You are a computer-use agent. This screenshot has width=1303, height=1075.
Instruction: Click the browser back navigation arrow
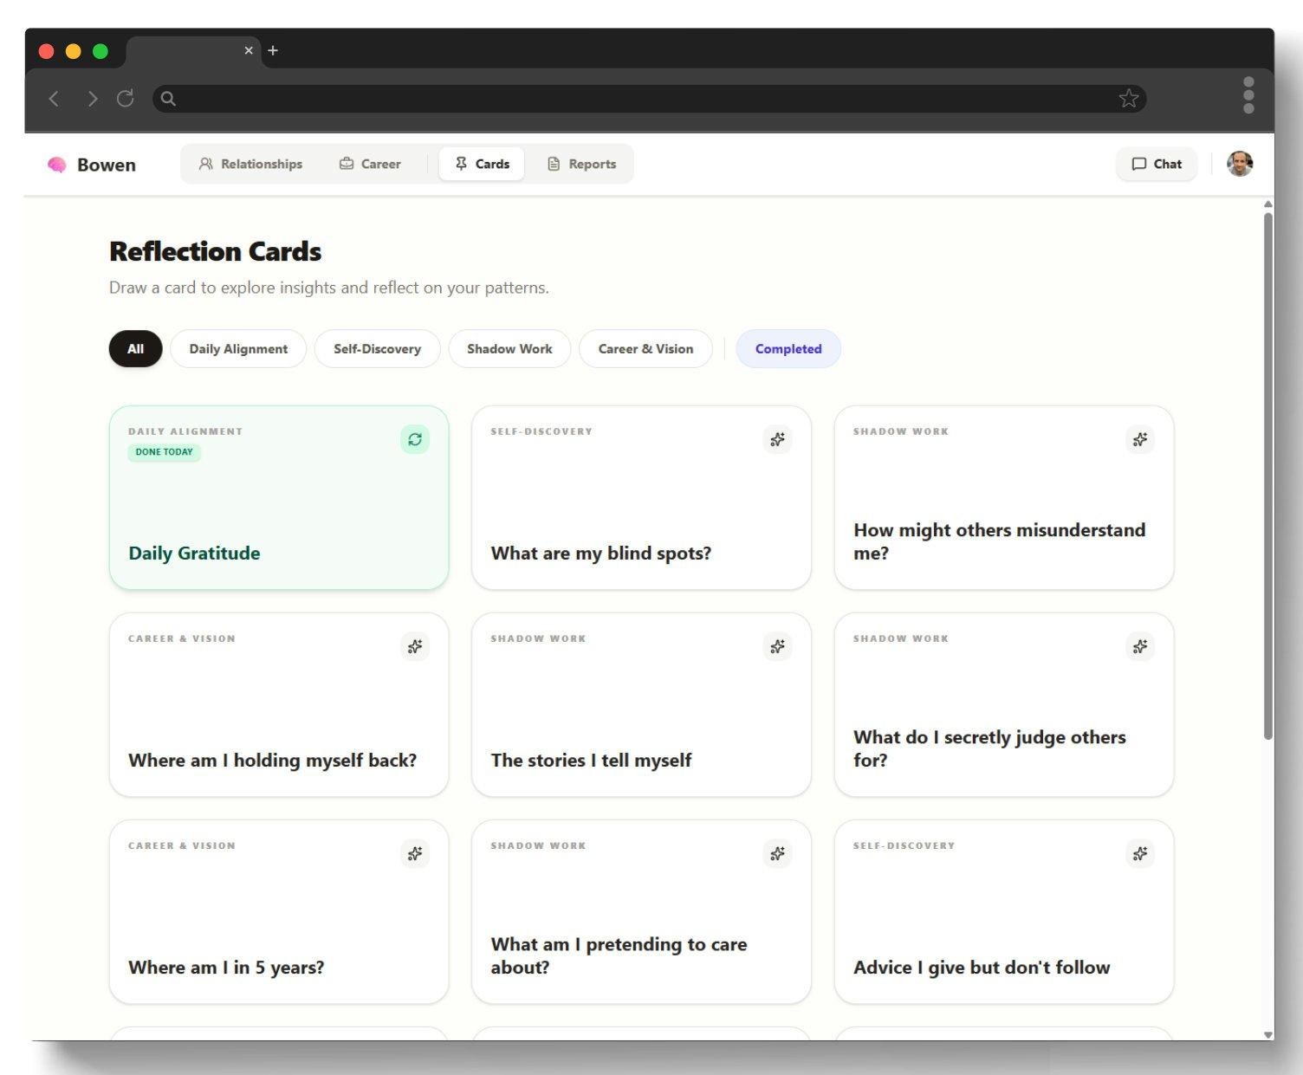tap(54, 98)
